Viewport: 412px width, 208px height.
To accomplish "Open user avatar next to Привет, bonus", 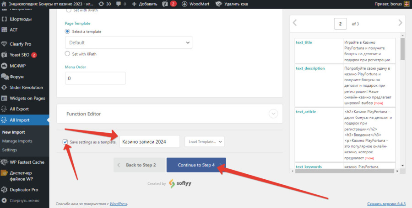I will (x=407, y=4).
